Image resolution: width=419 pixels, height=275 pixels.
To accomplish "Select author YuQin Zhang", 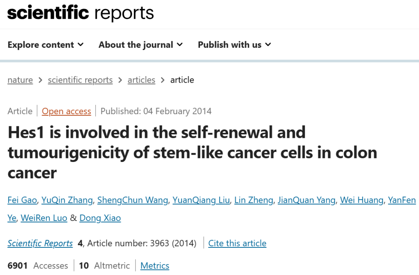I will [67, 200].
